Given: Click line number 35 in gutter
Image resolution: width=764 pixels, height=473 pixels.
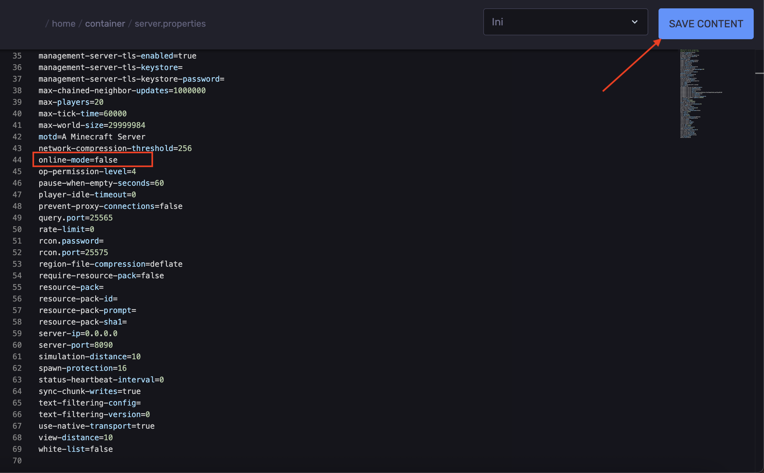Looking at the screenshot, I should click(x=17, y=56).
